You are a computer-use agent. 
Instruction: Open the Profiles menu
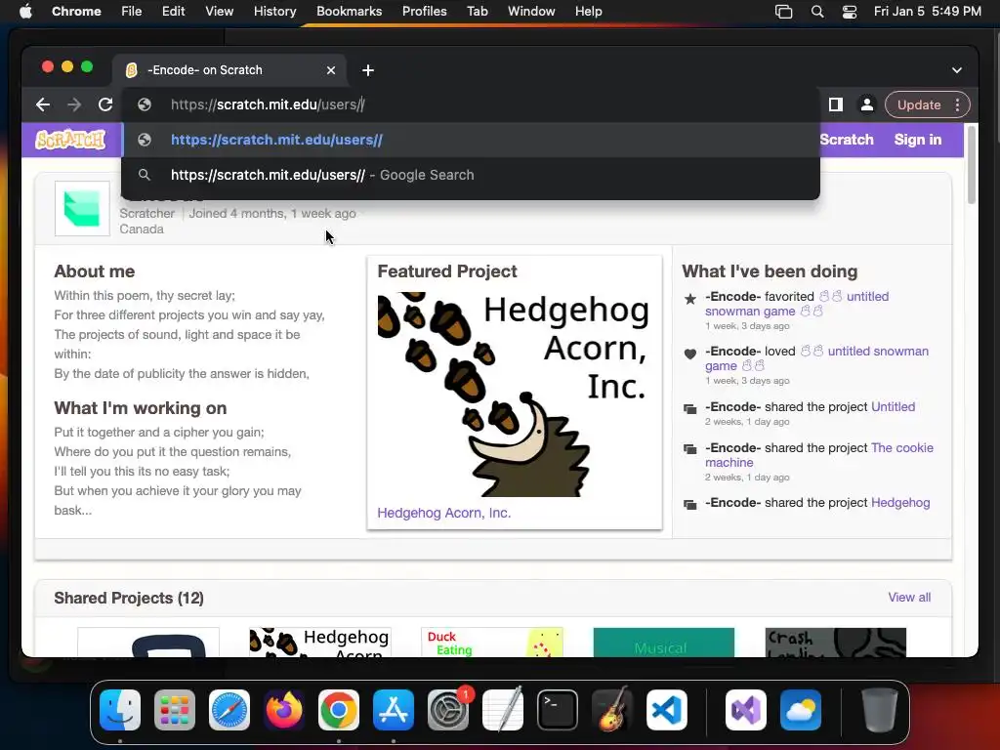(x=424, y=12)
